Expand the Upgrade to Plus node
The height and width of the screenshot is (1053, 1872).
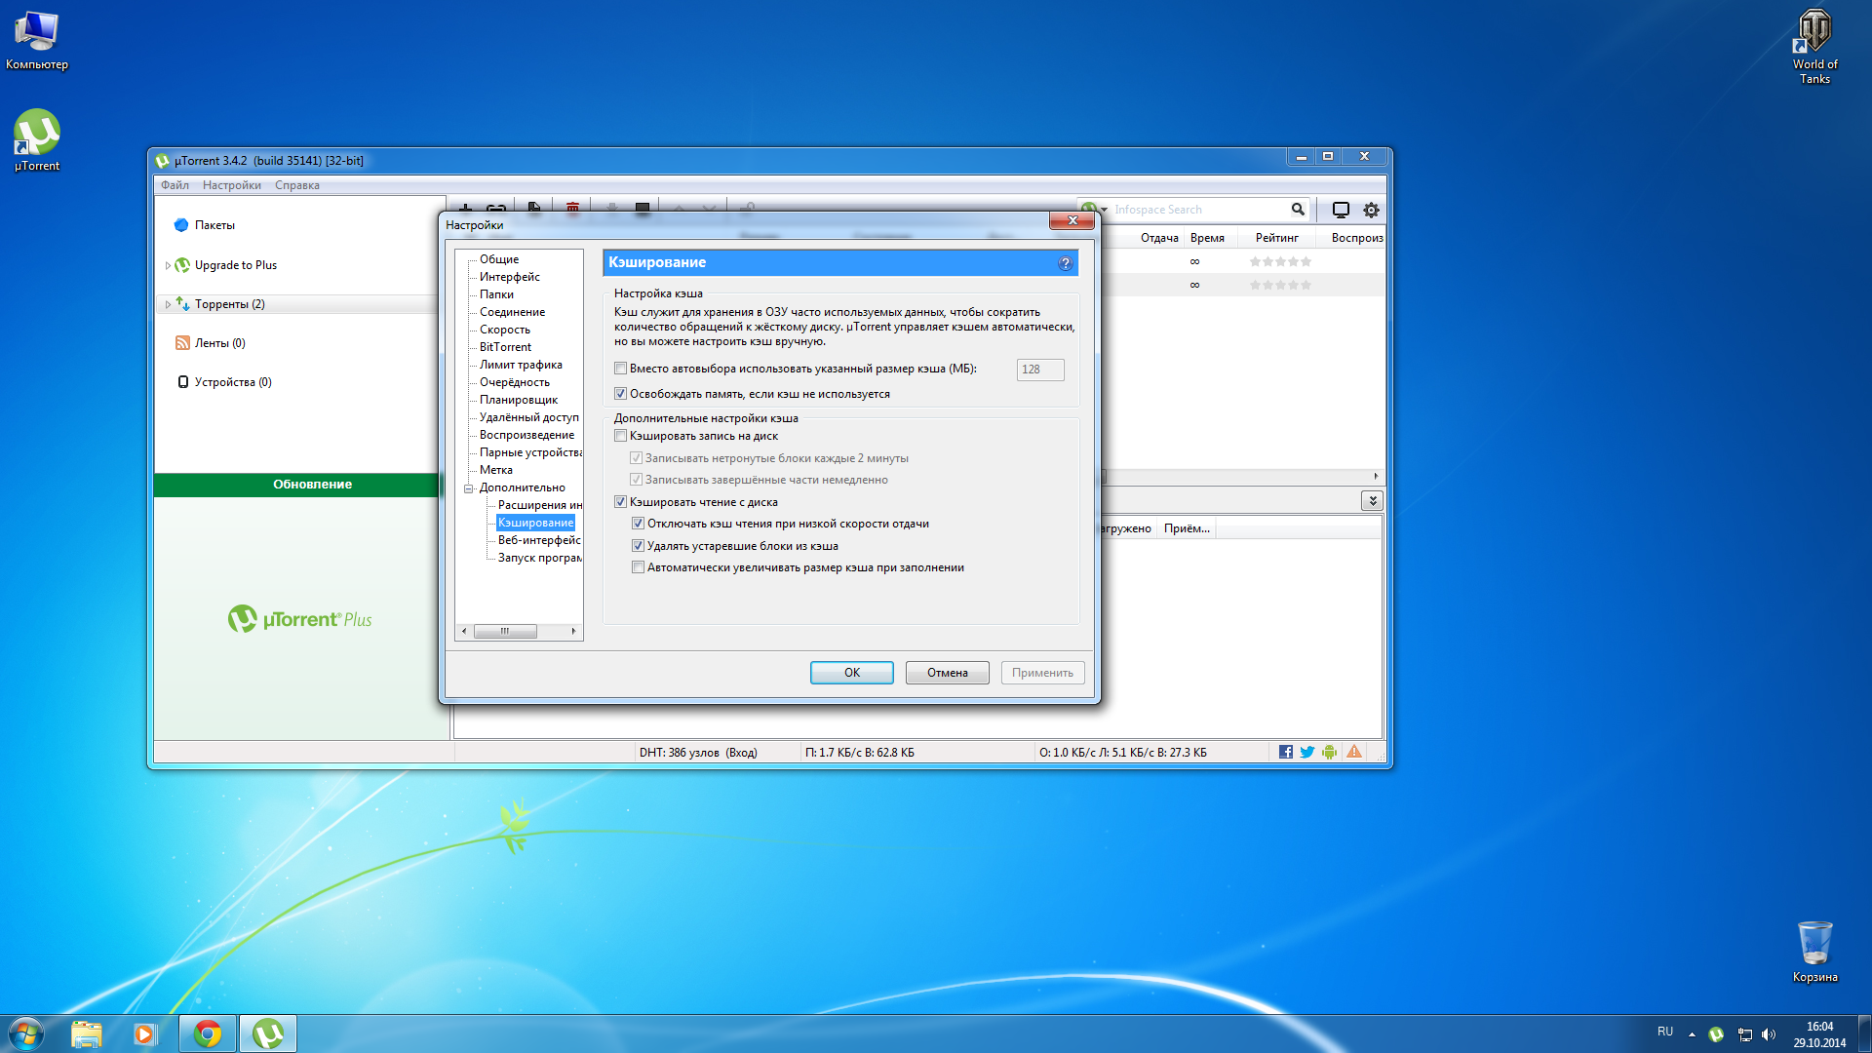pyautogui.click(x=168, y=265)
